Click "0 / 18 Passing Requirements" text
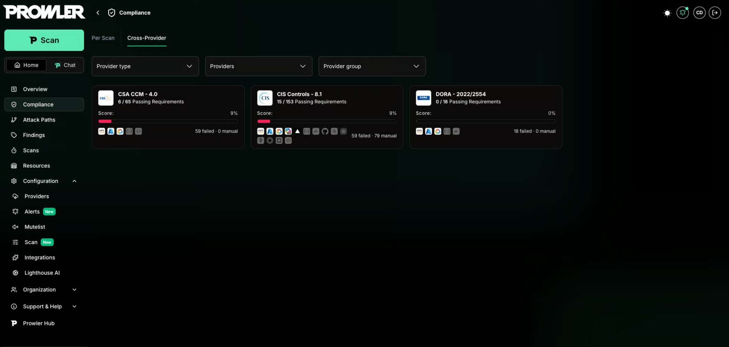This screenshot has height=347, width=729. [x=468, y=102]
